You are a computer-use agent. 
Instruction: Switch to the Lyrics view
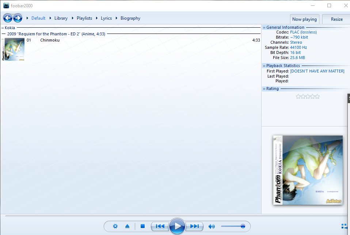pyautogui.click(x=106, y=18)
